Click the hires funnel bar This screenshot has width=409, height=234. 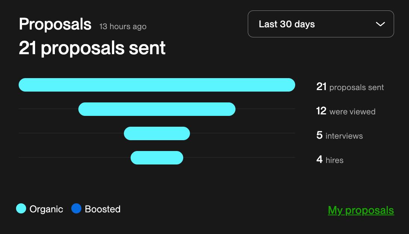click(x=157, y=158)
